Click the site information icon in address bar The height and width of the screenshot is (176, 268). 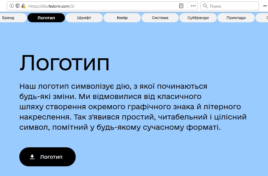click(11, 6)
